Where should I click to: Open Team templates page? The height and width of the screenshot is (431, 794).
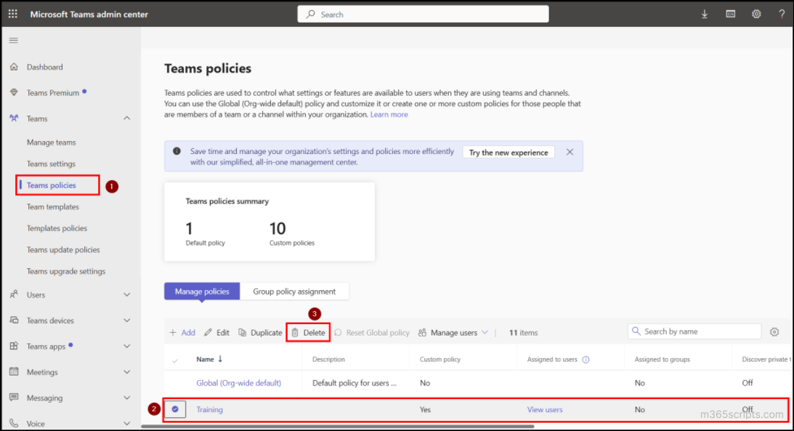pyautogui.click(x=52, y=206)
